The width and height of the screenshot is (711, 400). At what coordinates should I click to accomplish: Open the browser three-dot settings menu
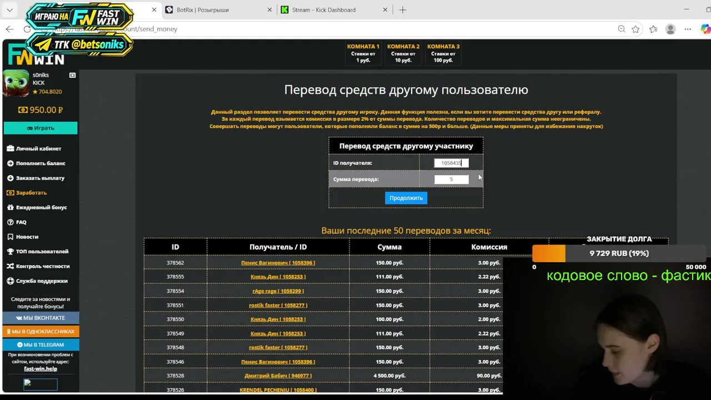[x=688, y=29]
